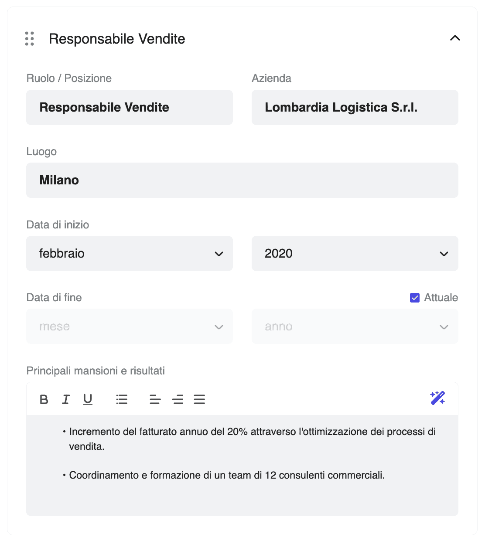Image resolution: width=485 pixels, height=544 pixels.
Task: Toggle italic text formatting
Action: point(66,399)
